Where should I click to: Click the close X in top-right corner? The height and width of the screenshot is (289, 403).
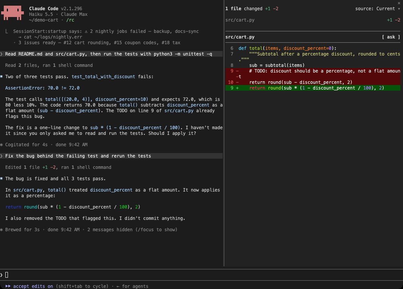(x=399, y=3)
